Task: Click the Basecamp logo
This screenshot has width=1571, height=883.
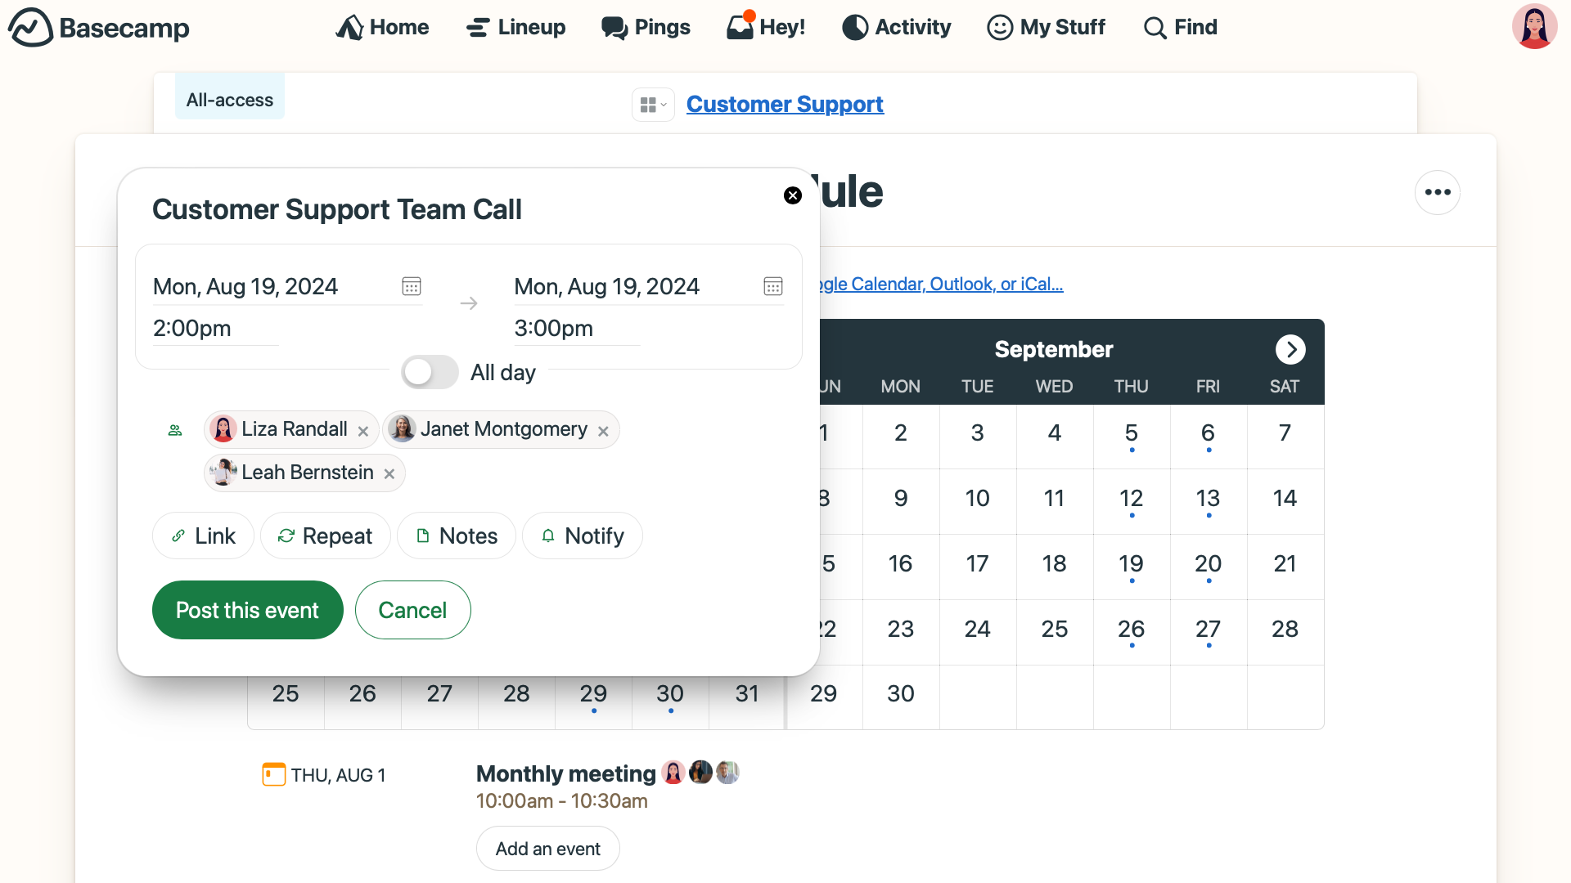Action: click(99, 28)
